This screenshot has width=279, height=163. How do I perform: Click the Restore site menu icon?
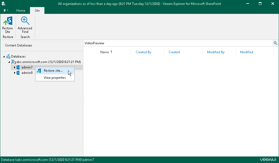(x=39, y=71)
